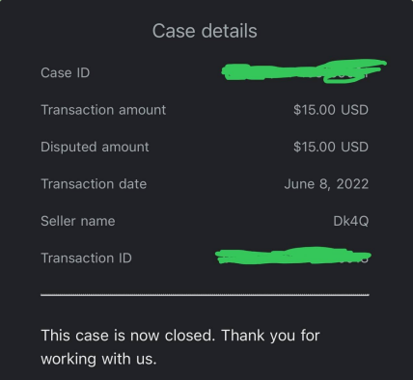Click the June 8, 2022 date
The width and height of the screenshot is (413, 380).
[x=326, y=184]
